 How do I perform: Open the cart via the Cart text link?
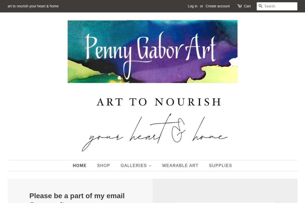pyautogui.click(x=247, y=6)
